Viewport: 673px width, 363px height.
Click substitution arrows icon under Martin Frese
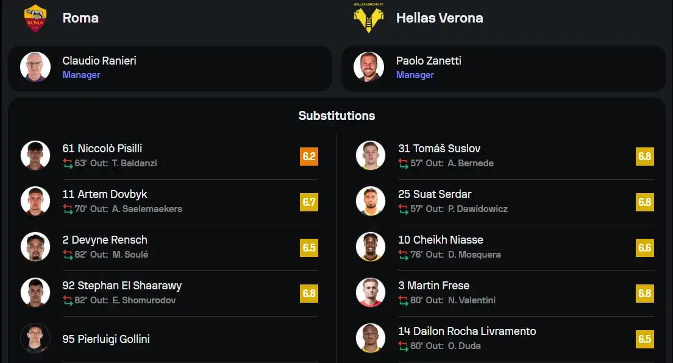404,300
